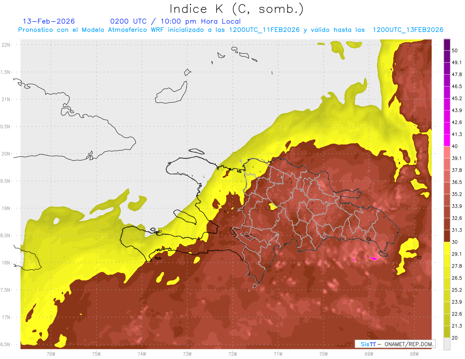Click the "74W" longitude label
This screenshot has height=359, width=465.
click(x=142, y=354)
